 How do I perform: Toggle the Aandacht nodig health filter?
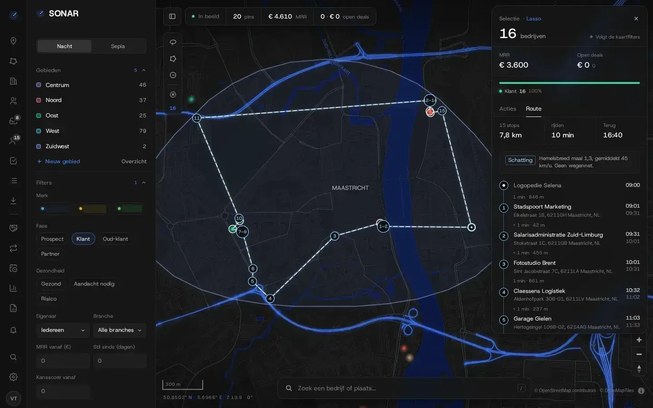pyautogui.click(x=94, y=284)
